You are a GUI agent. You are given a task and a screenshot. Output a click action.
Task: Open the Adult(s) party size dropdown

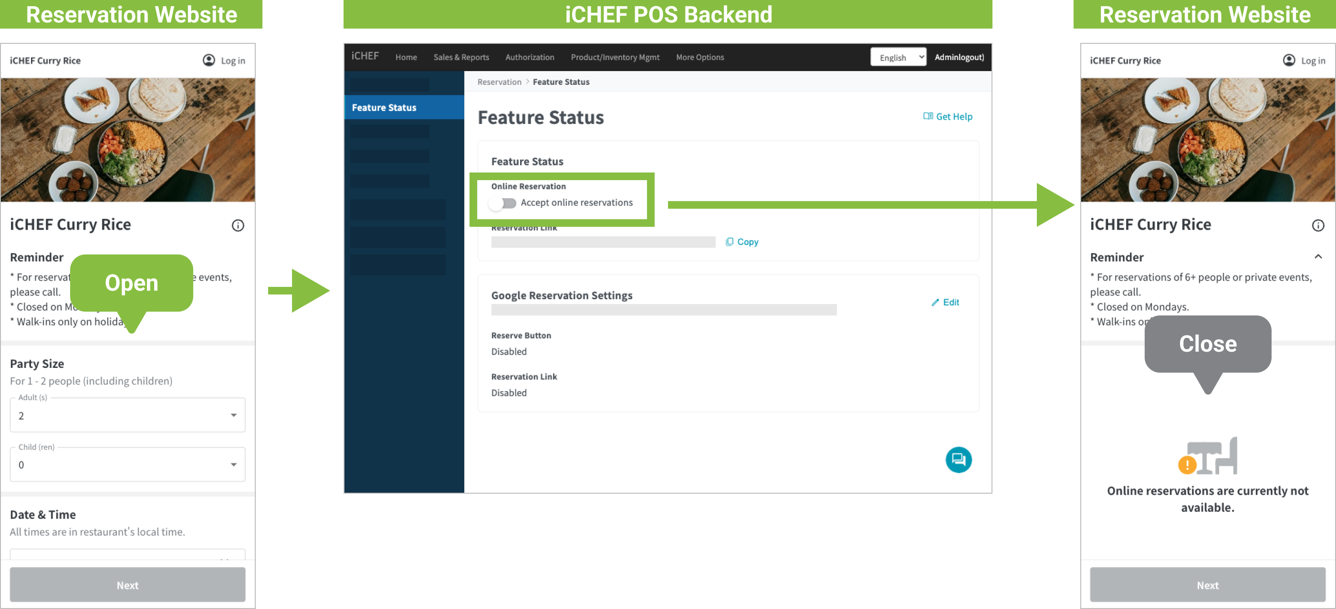[127, 416]
